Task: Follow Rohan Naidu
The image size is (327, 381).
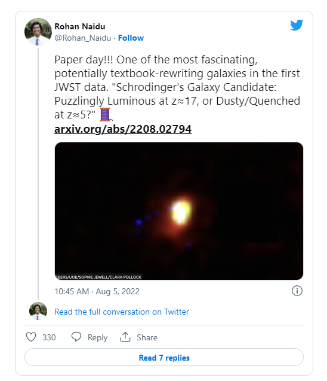Action: [131, 38]
